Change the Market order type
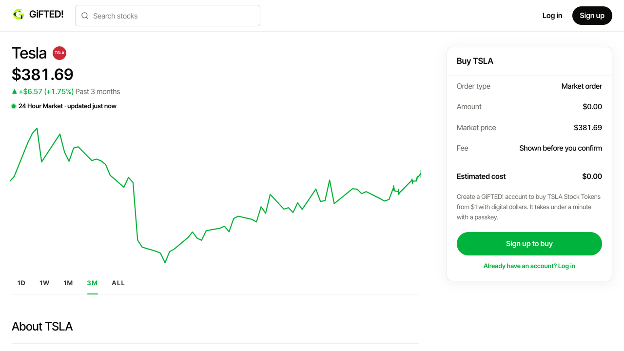 582,86
